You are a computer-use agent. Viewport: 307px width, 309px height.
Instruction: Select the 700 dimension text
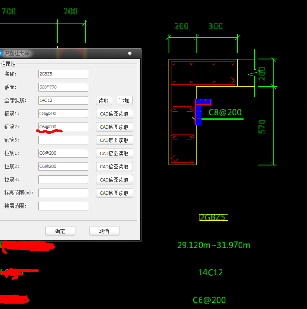click(x=9, y=12)
